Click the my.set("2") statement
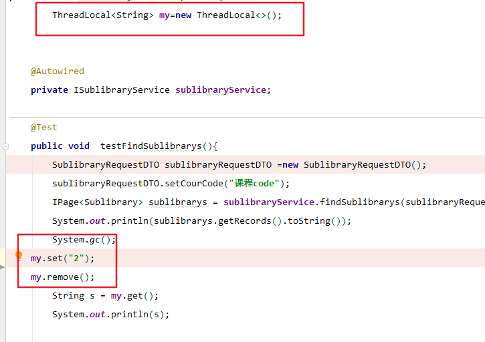Screen dimensions: 485x342 coord(62,259)
